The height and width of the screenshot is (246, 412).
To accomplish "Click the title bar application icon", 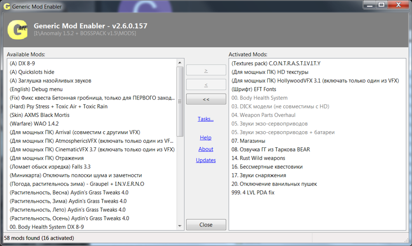I will 7,6.
